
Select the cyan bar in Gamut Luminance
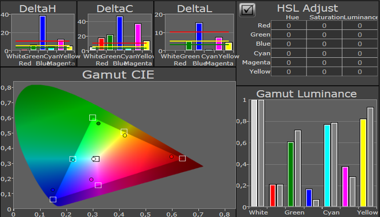327,165
